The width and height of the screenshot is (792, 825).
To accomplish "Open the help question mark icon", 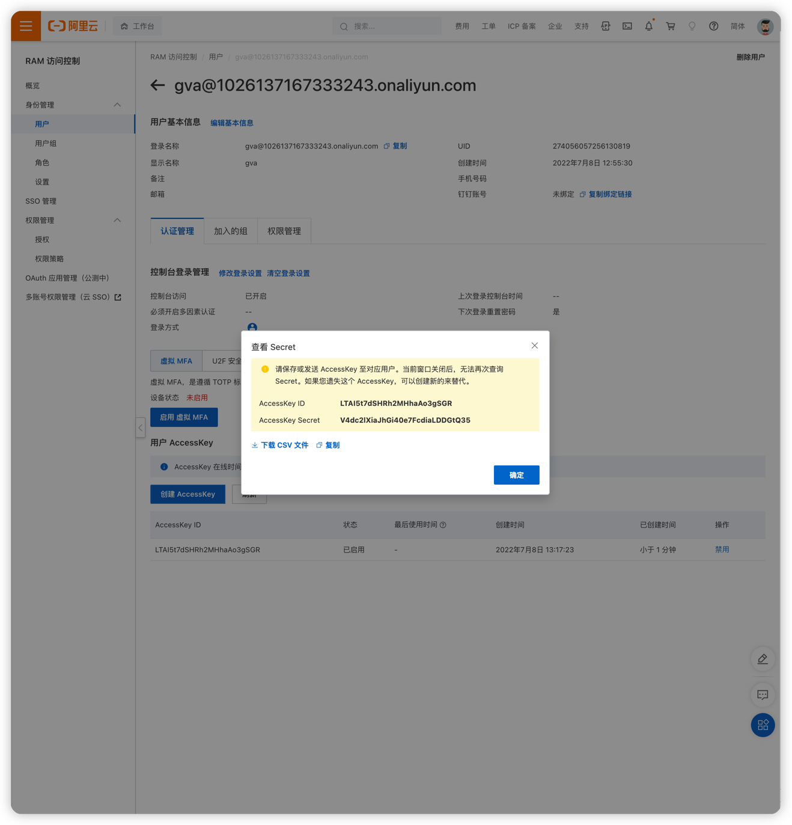I will tap(714, 26).
